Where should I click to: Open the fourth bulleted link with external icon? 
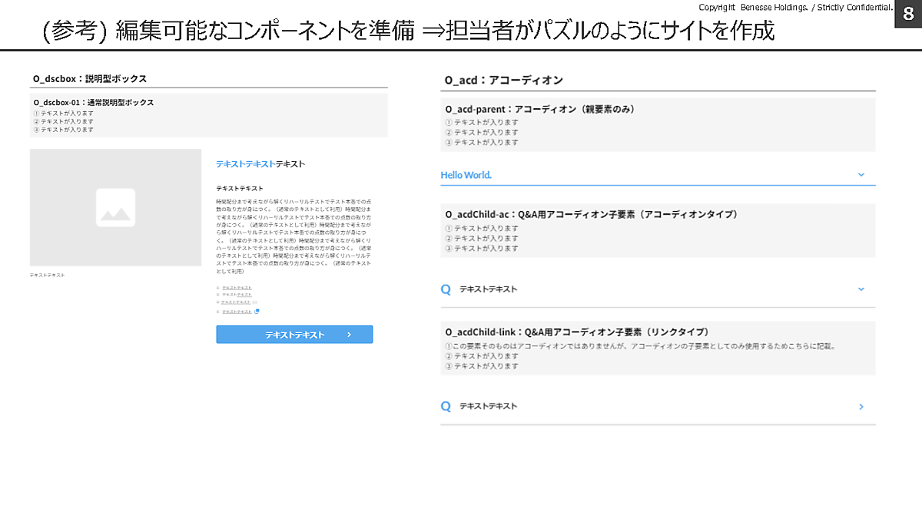(237, 312)
